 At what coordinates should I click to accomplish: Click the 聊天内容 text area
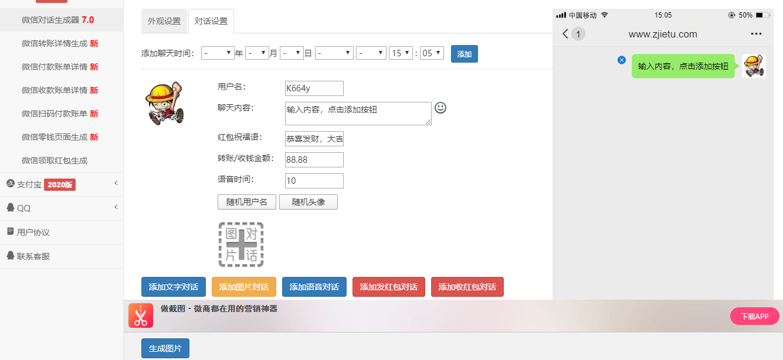point(358,114)
